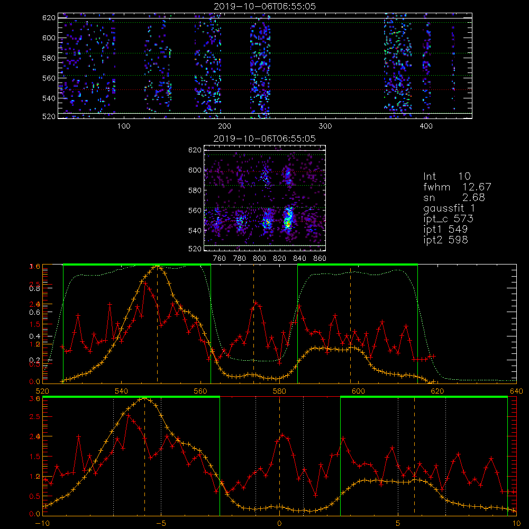The image size is (529, 529).
Task: Select the 'ipt_c 573' readout line
Action: click(449, 219)
